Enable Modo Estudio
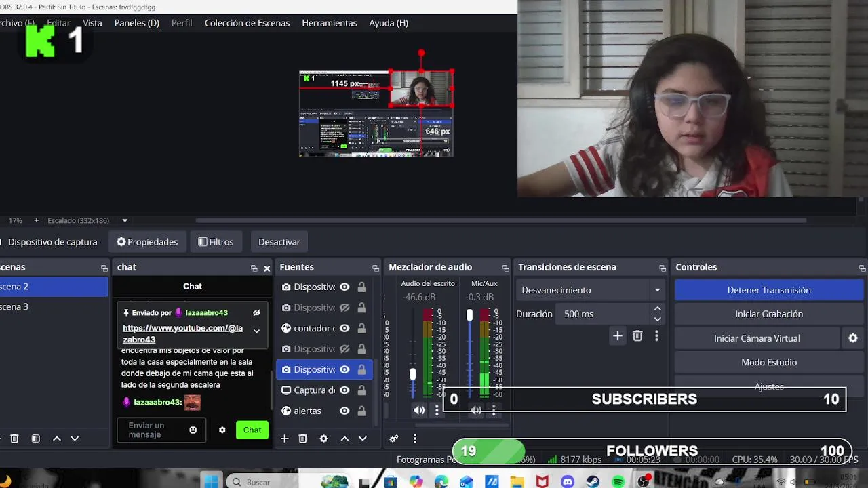868x488 pixels. click(769, 362)
